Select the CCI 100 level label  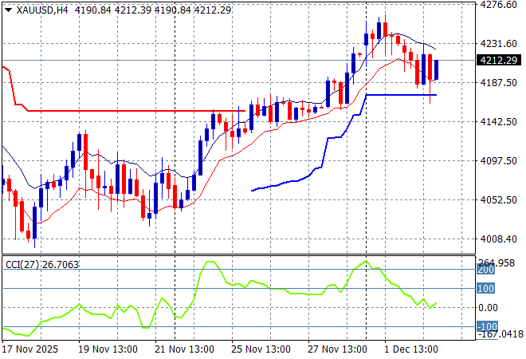(486, 289)
